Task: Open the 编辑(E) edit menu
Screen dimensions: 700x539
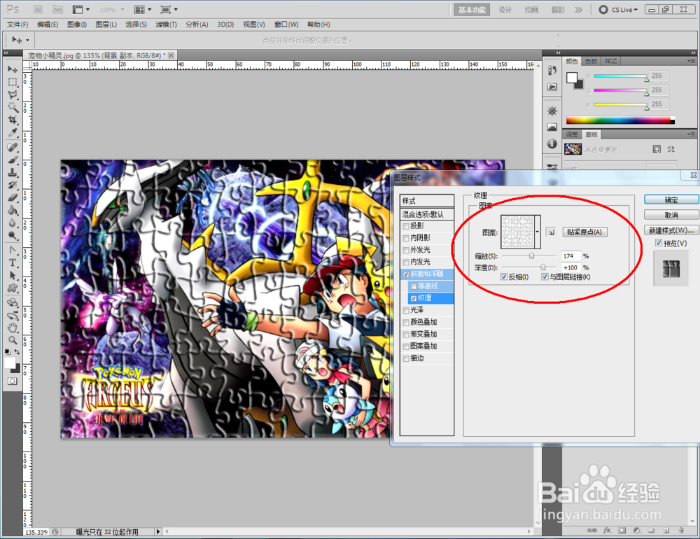Action: pyautogui.click(x=48, y=24)
